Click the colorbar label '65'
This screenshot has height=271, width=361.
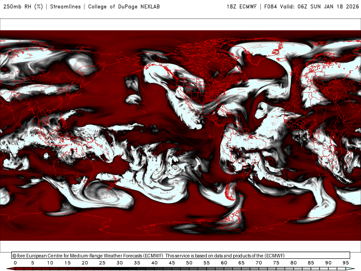tap(241, 263)
